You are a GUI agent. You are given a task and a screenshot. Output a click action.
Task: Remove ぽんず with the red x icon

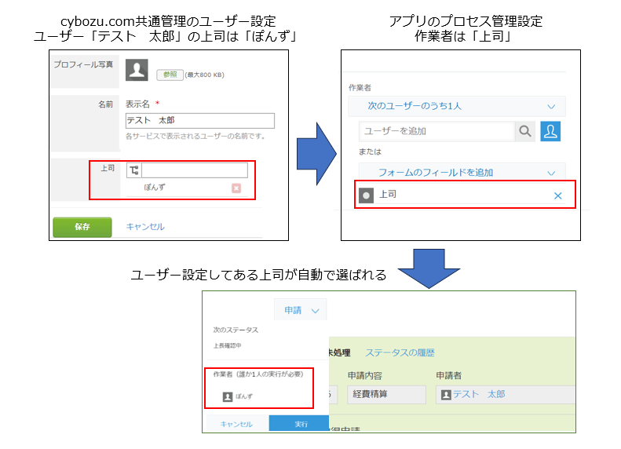click(236, 188)
